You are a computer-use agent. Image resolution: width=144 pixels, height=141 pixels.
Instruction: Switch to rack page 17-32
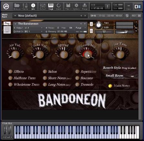click(x=102, y=16)
